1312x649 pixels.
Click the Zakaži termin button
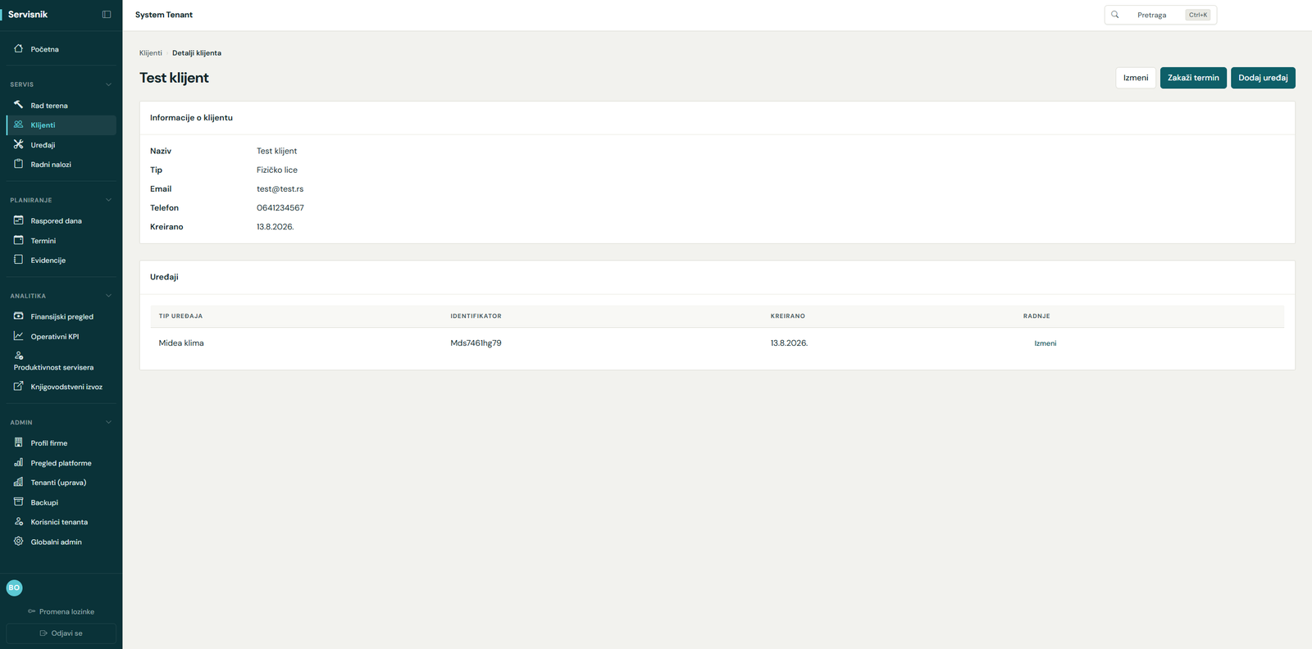coord(1193,78)
